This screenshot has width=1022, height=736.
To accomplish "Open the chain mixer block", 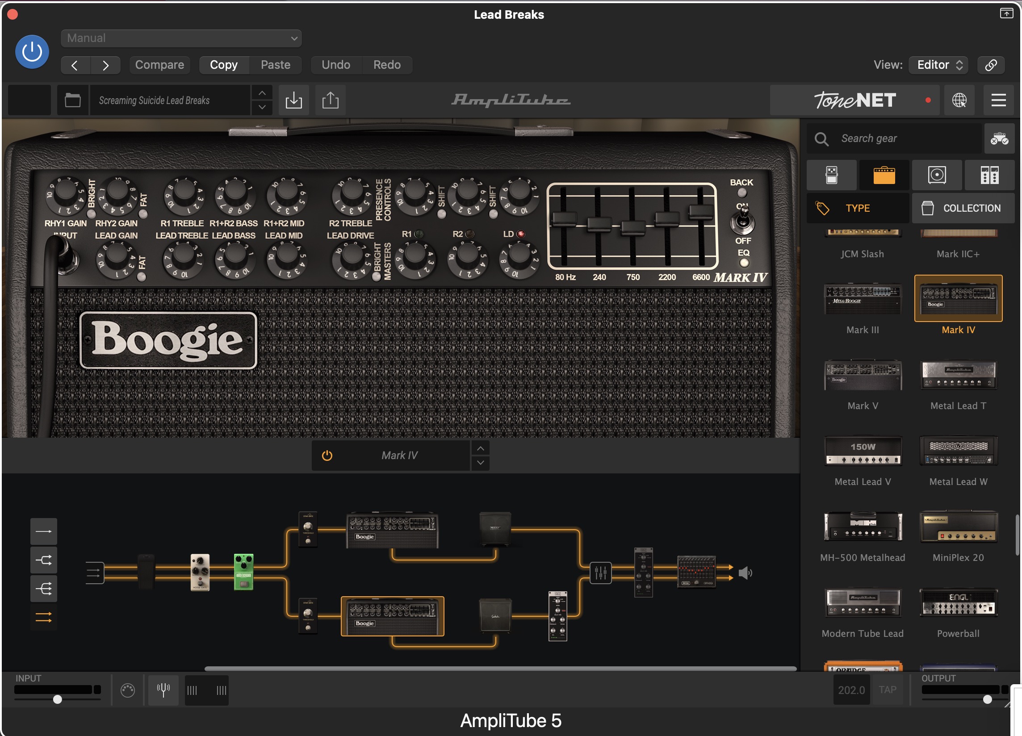I will [601, 573].
